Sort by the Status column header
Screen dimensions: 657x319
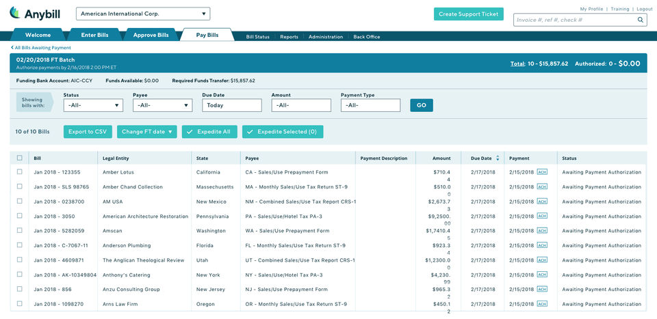[x=569, y=158]
